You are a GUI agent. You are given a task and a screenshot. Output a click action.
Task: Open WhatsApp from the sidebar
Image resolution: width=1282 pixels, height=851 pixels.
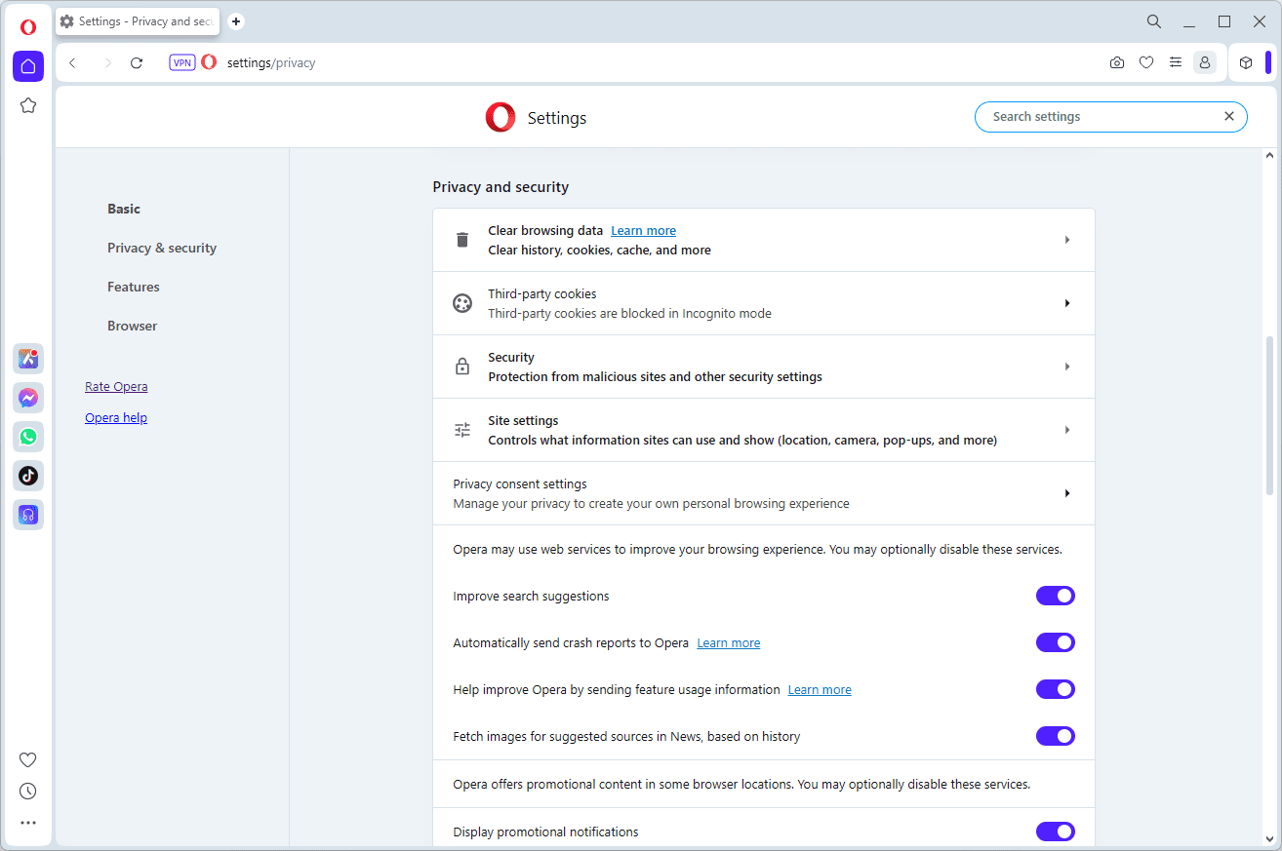(28, 437)
